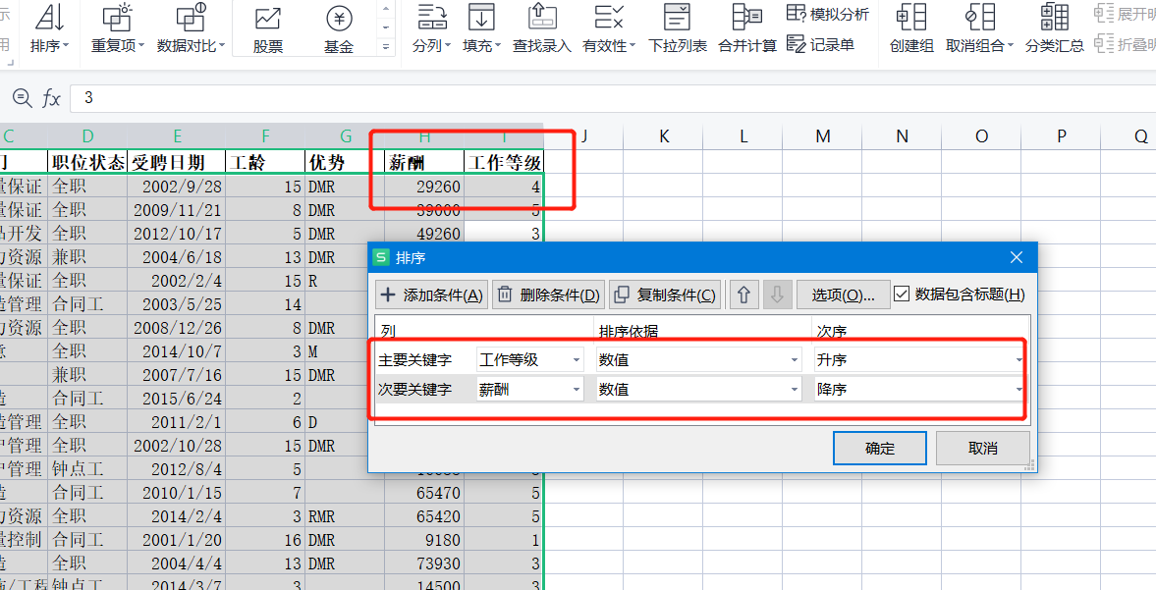Confirm sort with 确定 button
The image size is (1156, 590).
coord(880,448)
